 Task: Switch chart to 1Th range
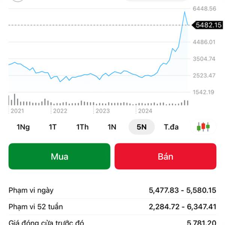click(82, 127)
